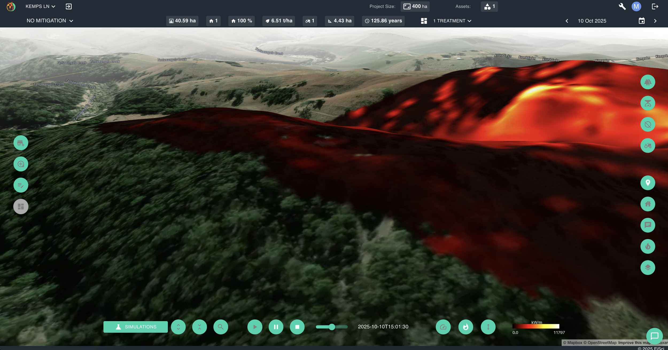Image resolution: width=668 pixels, height=350 pixels.
Task: Play the fire simulation
Action: click(x=255, y=327)
